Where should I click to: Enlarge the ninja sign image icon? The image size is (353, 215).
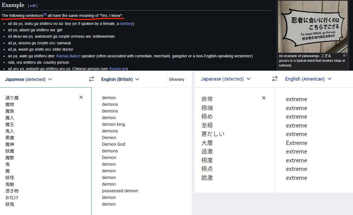pyautogui.click(x=345, y=55)
